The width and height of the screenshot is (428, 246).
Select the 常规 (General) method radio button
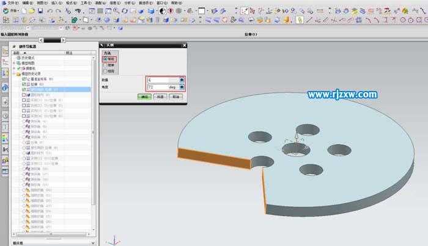pos(104,59)
